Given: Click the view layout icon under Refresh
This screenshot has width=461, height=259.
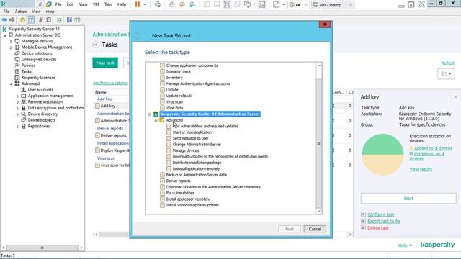Looking at the screenshot, I should pyautogui.click(x=446, y=73).
